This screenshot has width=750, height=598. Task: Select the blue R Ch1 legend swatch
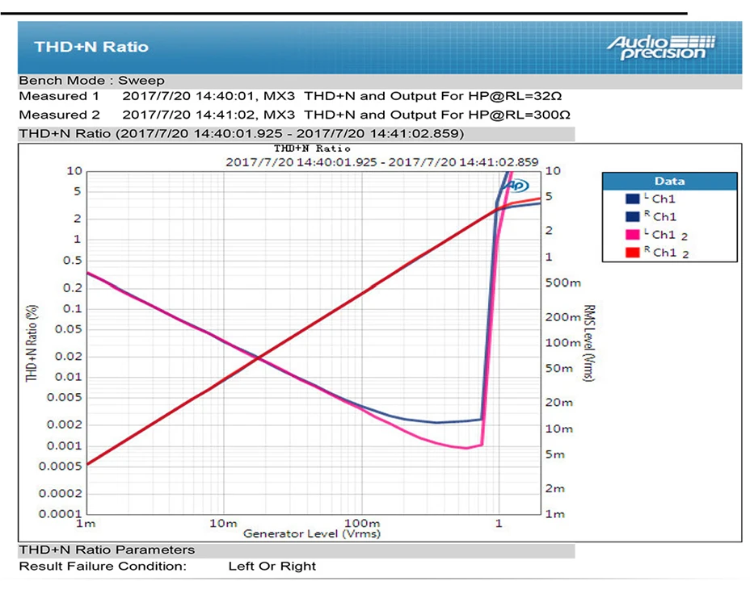632,216
